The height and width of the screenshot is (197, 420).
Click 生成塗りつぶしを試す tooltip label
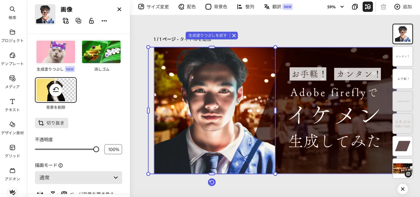(208, 35)
